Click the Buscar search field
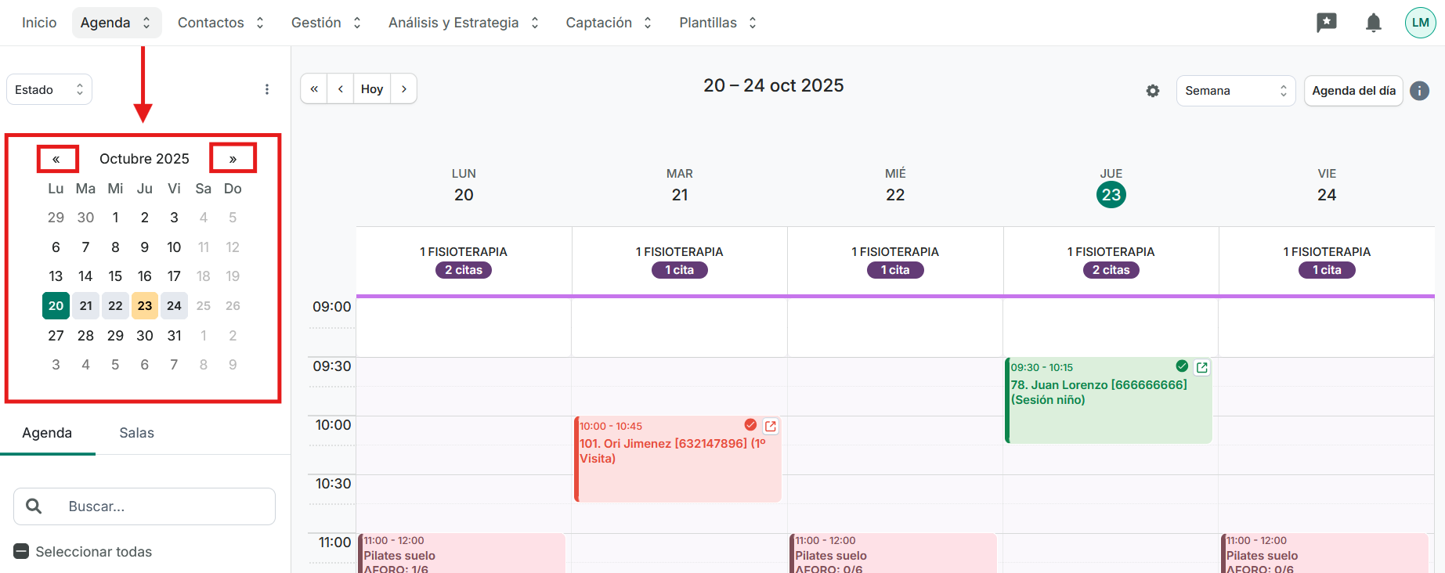 pos(157,506)
